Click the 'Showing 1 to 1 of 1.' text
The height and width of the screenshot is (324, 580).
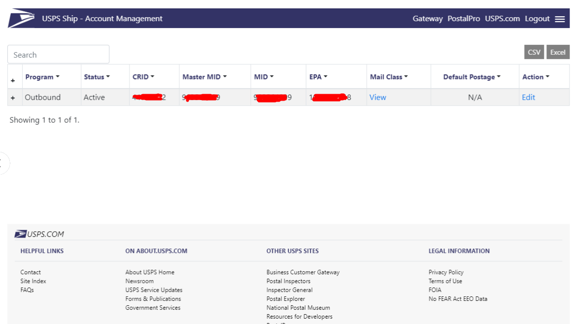pyautogui.click(x=44, y=120)
